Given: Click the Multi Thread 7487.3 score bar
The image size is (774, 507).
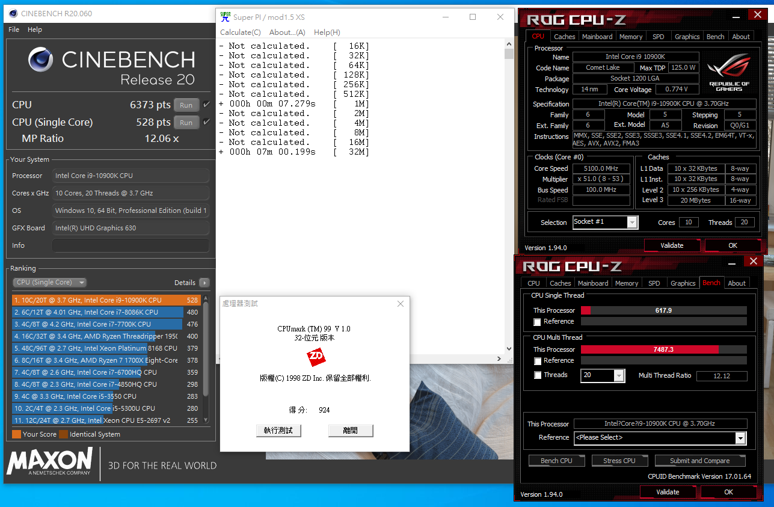Looking at the screenshot, I should pyautogui.click(x=663, y=349).
